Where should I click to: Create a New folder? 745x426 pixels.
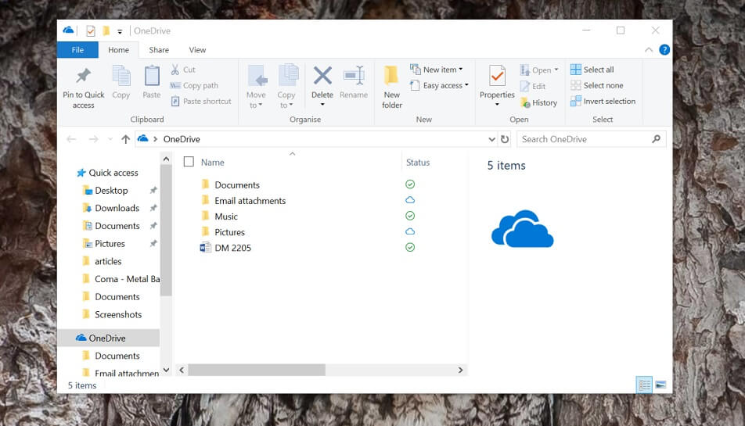tap(391, 87)
